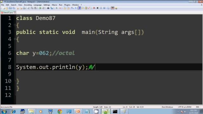Play back recorded macro from toolbar
The image size is (203, 114).
[101, 8]
